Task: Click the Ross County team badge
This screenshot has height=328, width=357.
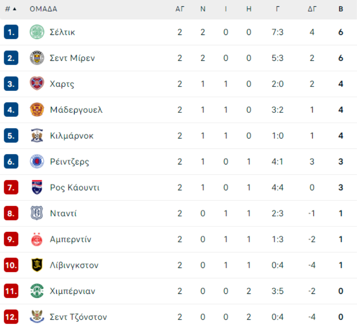Action: (37, 187)
